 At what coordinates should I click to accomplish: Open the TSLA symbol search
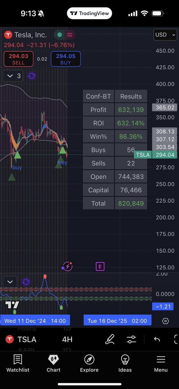[x=21, y=339]
